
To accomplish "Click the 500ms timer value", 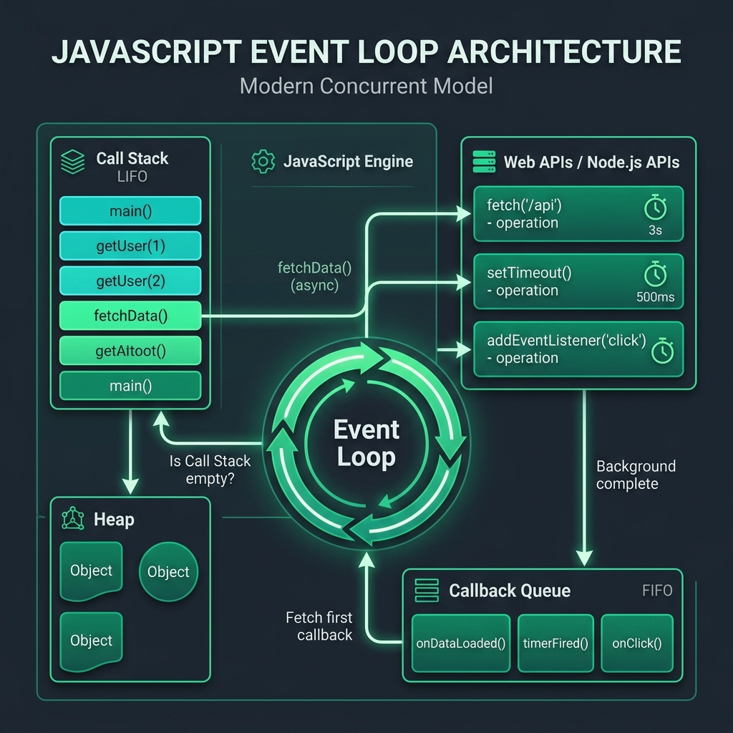I will (656, 297).
